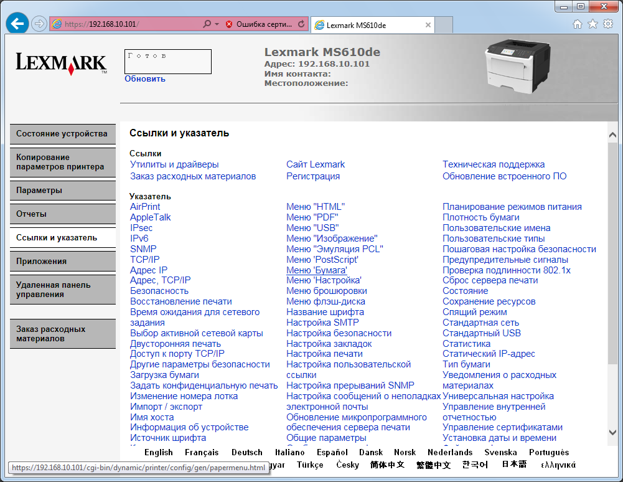This screenshot has width=623, height=482.
Task: Switch language to Deutsch
Action: (x=246, y=452)
